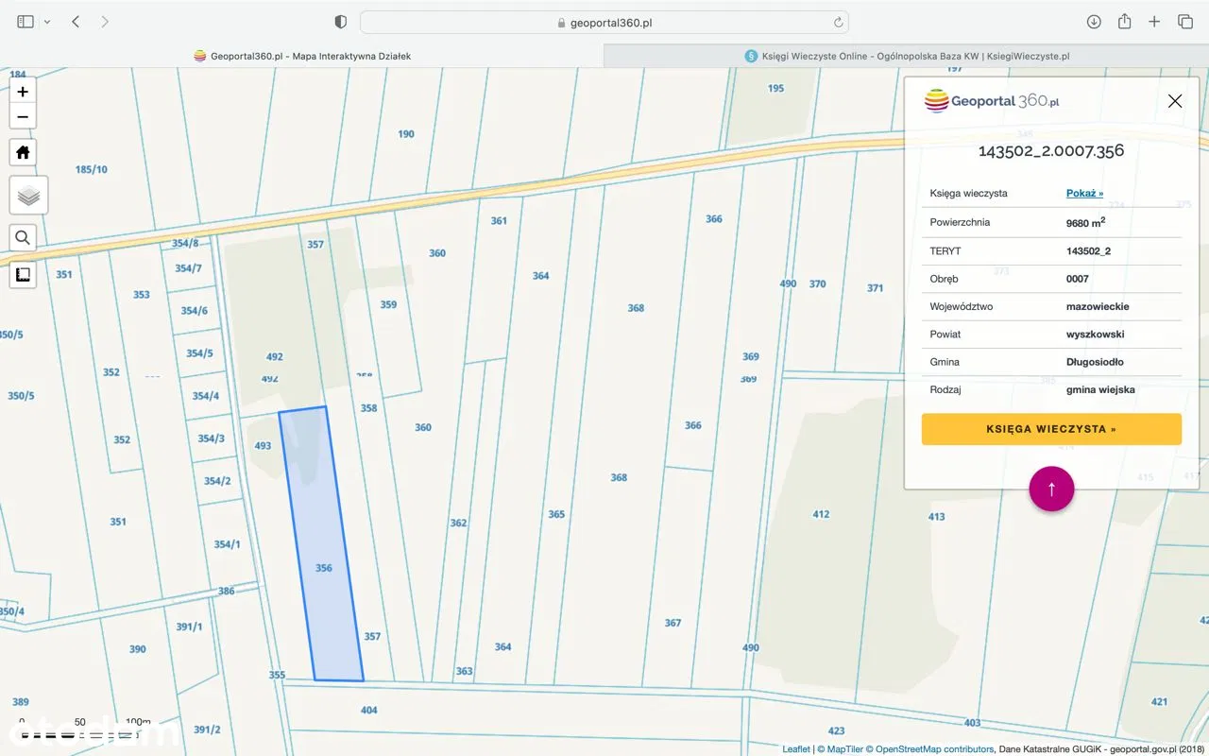Click the magenta scroll-up arrow button
This screenshot has width=1209, height=756.
coord(1051,490)
